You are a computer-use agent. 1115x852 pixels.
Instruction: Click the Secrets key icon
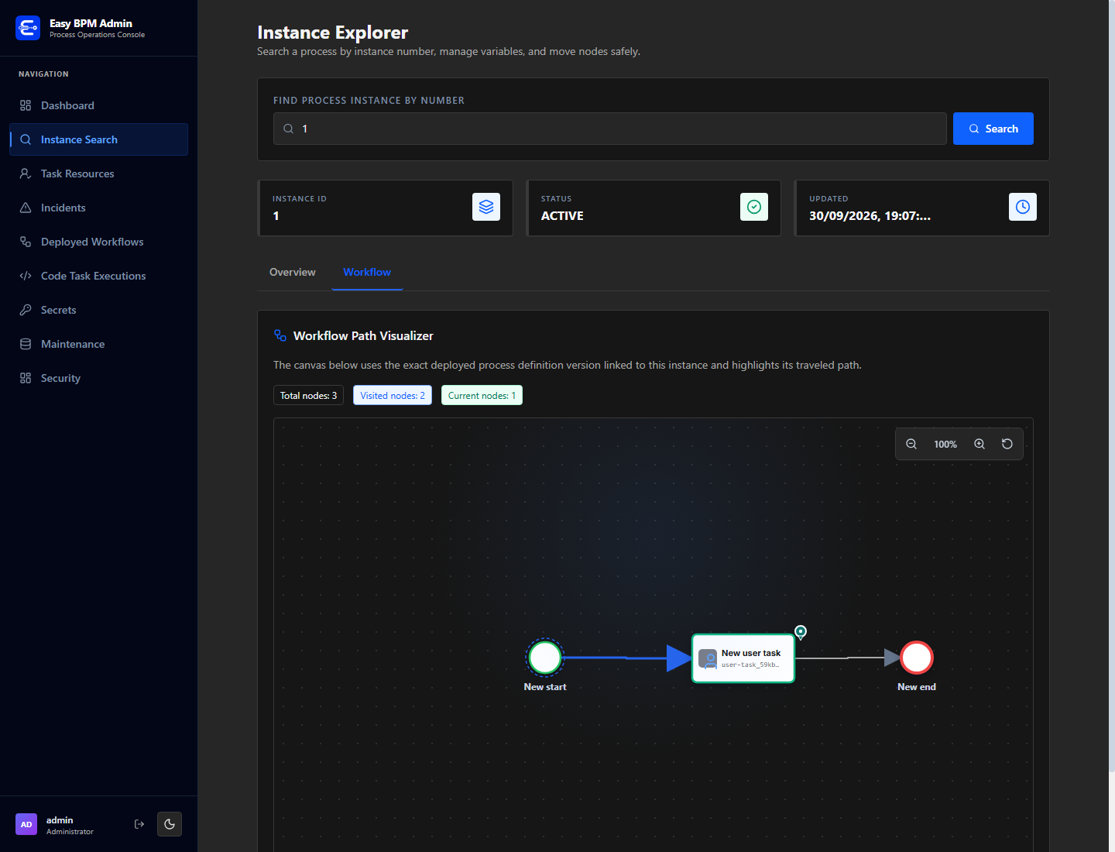point(26,310)
